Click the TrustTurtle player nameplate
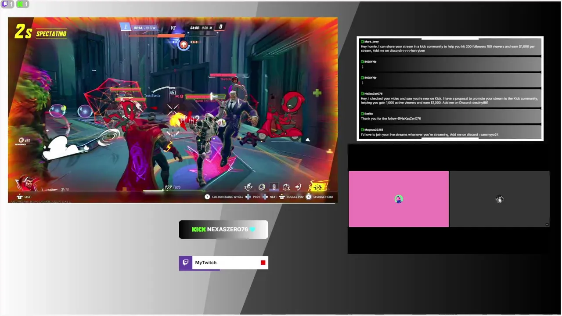 click(152, 96)
